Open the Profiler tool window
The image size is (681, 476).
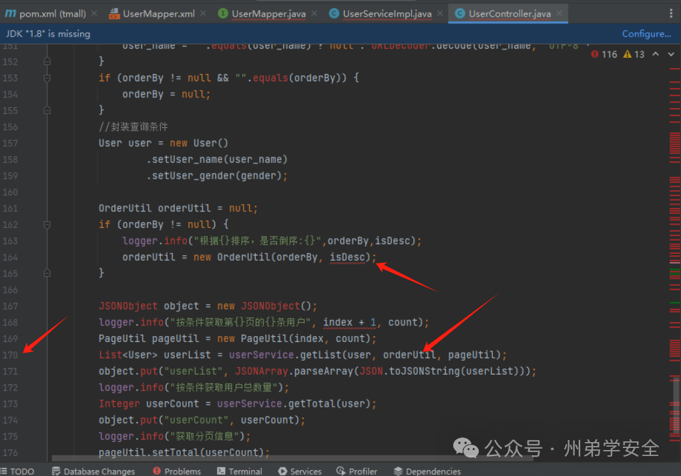point(357,471)
